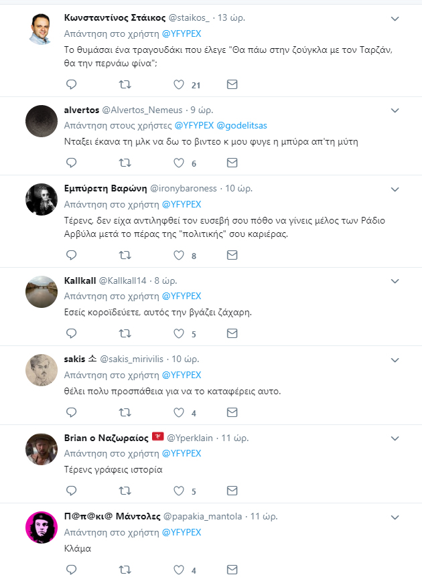Open Εμπύρετη Βαρώνη's profile picture
Image resolution: width=422 pixels, height=579 pixels.
click(x=41, y=199)
